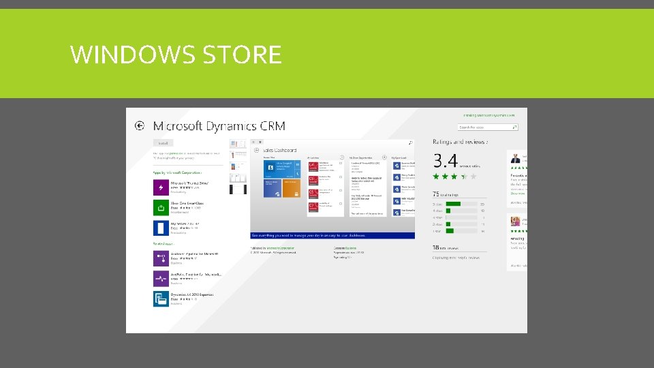654x368 pixels.
Task: Click the Xbox One SmartGlass app name
Action: [187, 203]
